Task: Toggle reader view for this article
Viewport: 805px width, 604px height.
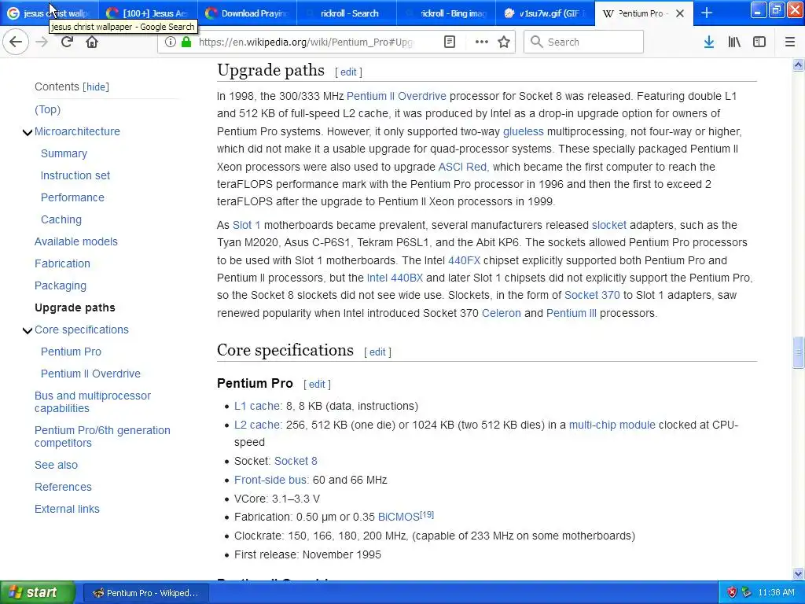Action: pos(450,42)
